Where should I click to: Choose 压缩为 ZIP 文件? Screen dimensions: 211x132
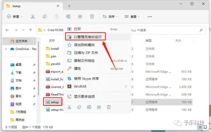click(98, 53)
